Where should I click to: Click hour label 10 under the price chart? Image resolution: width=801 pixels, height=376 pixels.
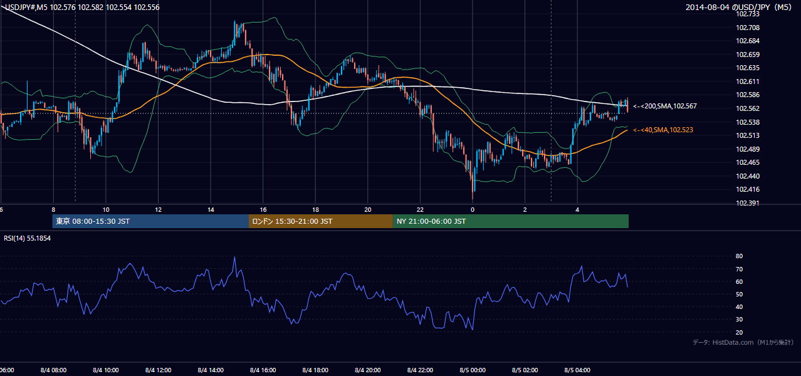[x=106, y=209]
